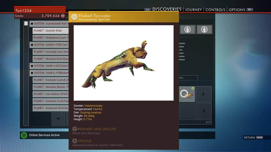Click the Temperament Fearful line
The image size is (271, 152).
88,109
